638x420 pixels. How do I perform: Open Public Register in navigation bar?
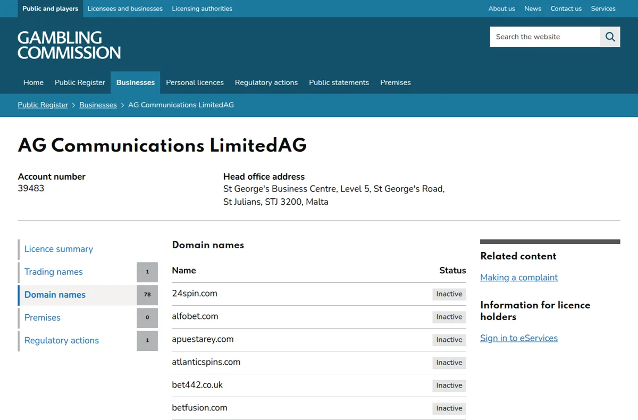point(80,82)
